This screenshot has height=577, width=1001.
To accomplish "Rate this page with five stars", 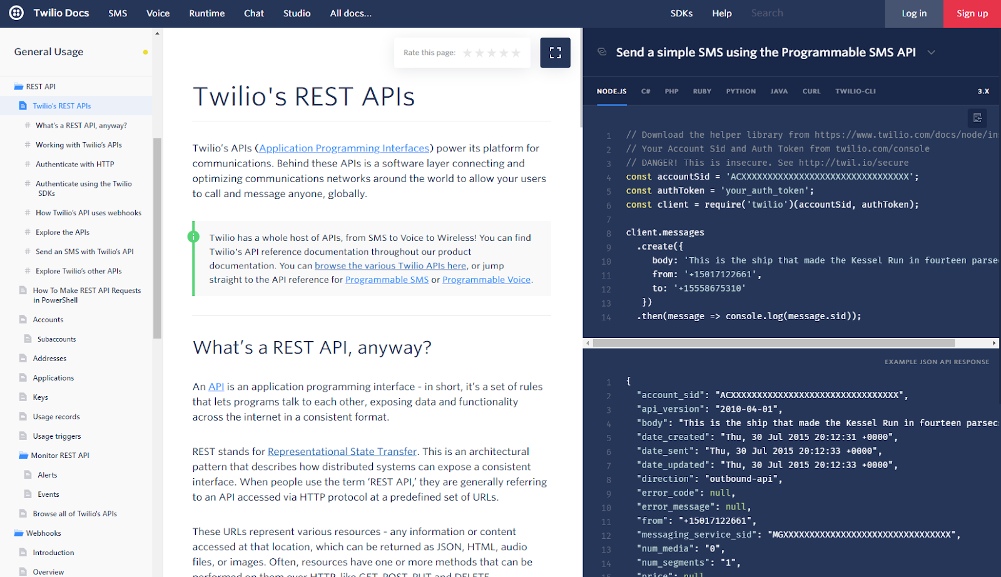I will [516, 53].
